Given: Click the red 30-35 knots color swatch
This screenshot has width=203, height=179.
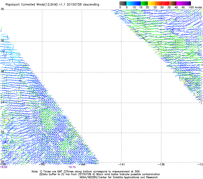Looking at the screenshot, I should (166, 3).
